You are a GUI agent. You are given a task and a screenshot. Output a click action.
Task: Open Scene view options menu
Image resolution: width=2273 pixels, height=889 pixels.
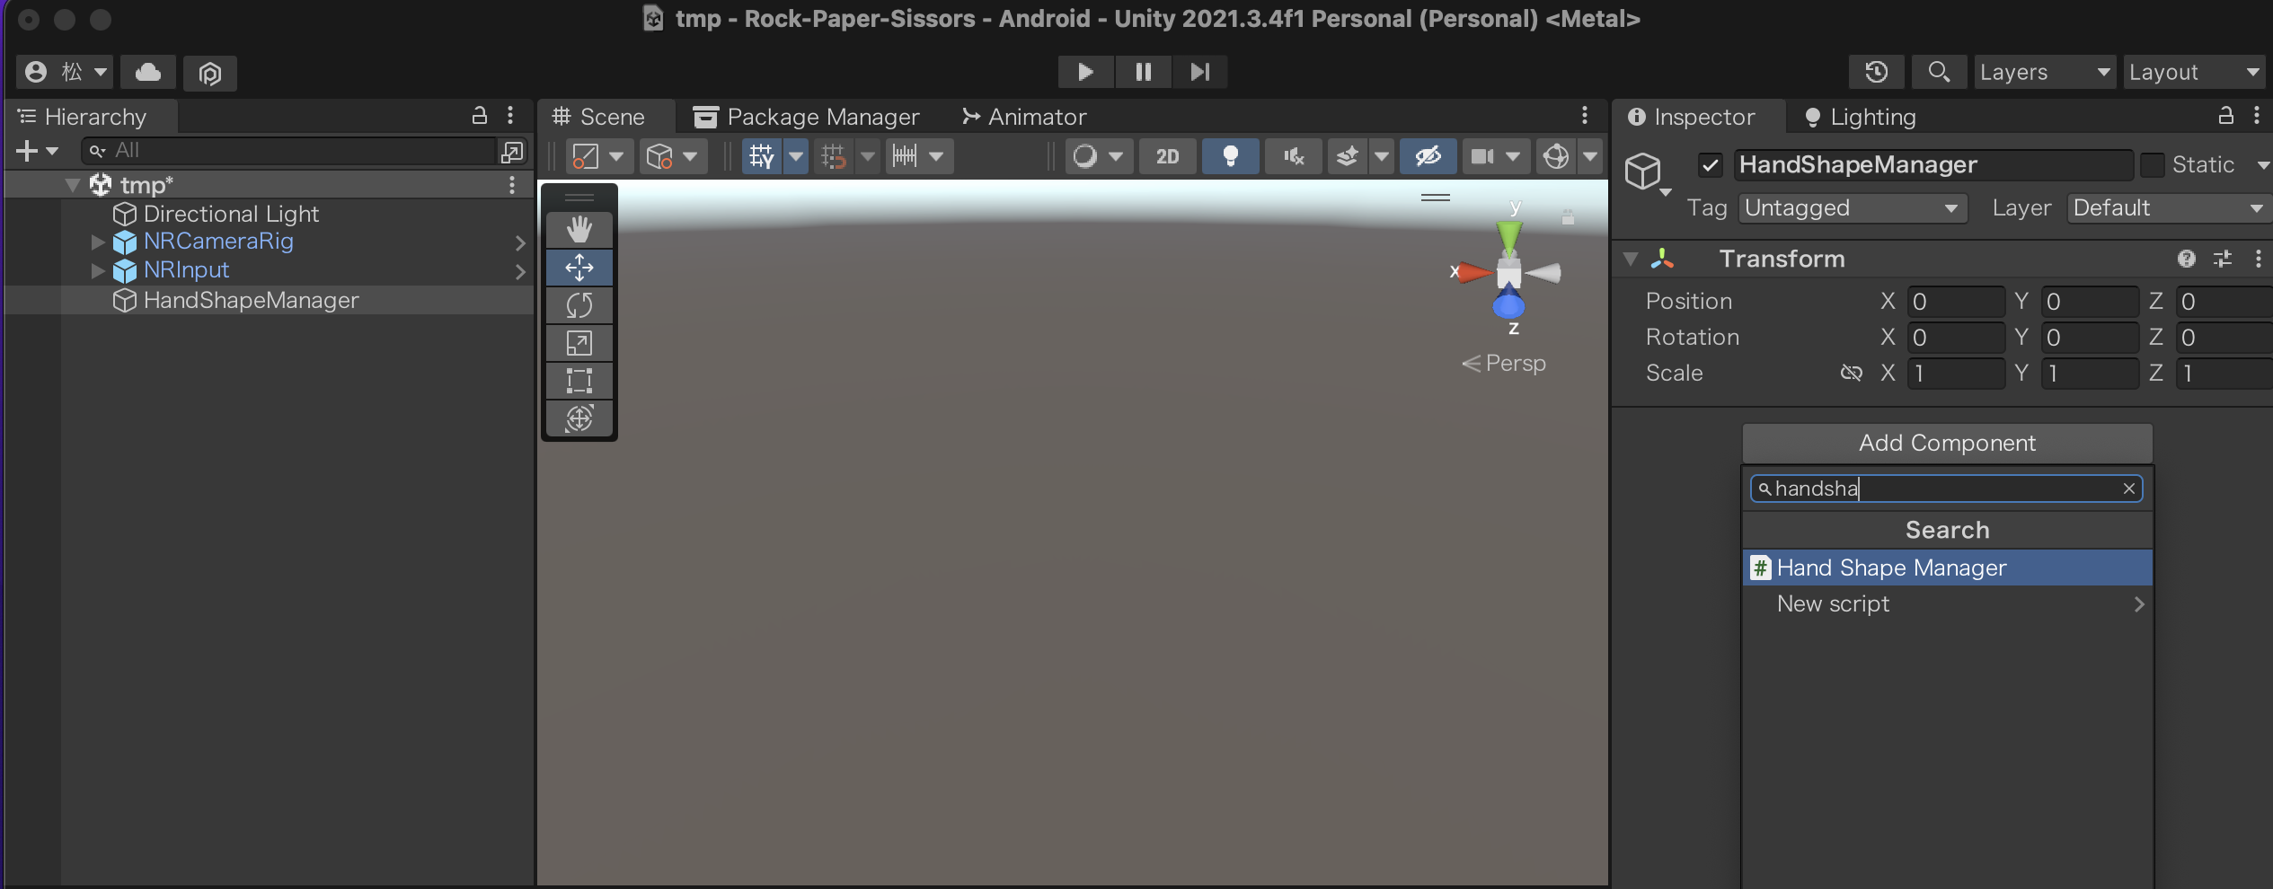pos(1585,116)
